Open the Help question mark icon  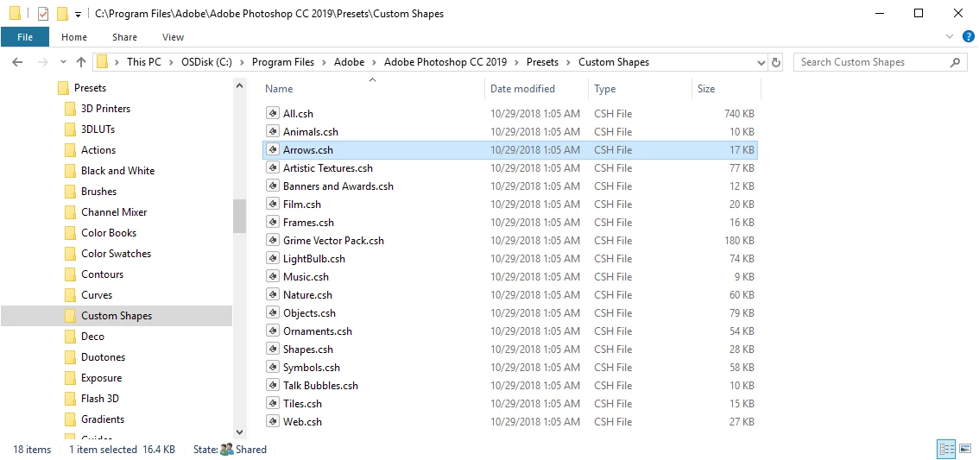[968, 37]
